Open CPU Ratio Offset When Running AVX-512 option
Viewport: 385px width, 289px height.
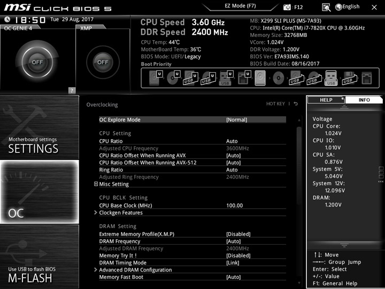(192, 163)
